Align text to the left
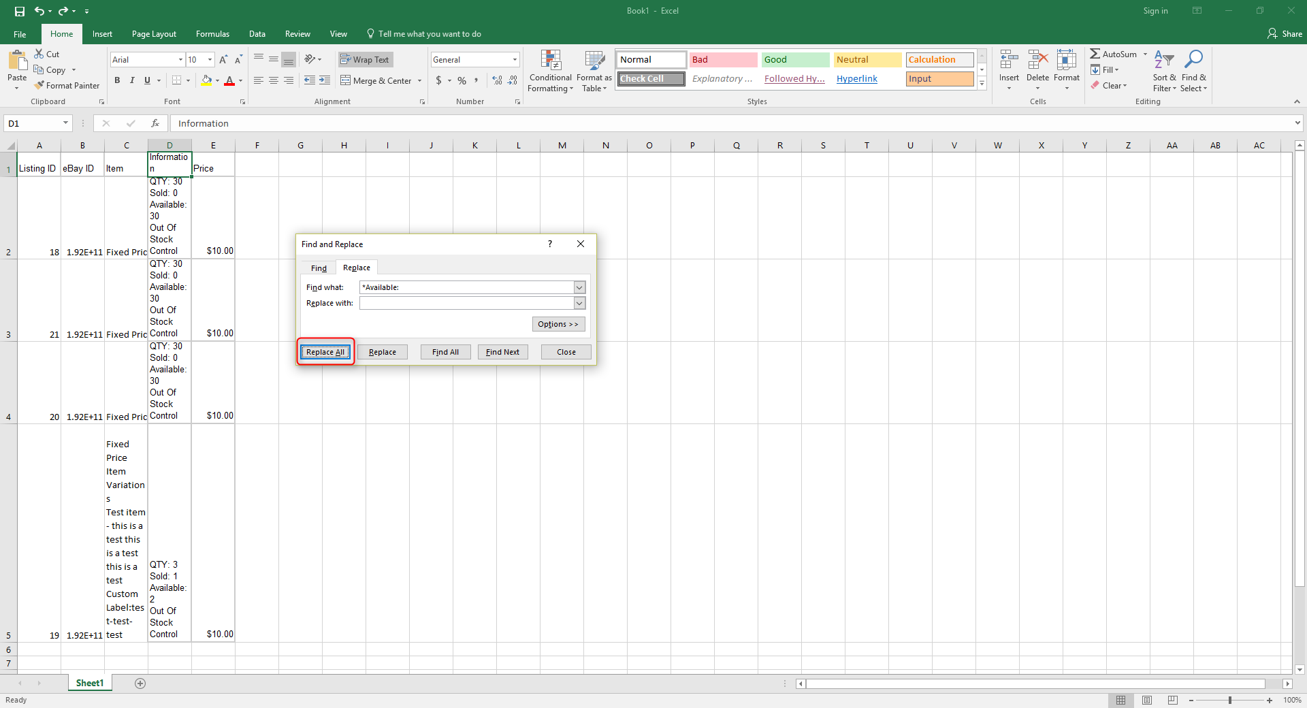1307x708 pixels. (259, 80)
